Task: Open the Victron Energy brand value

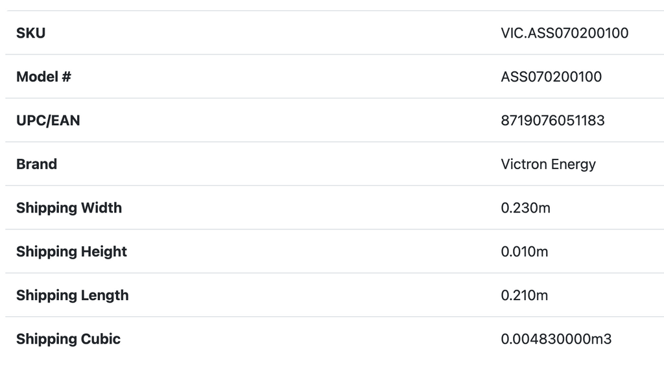Action: click(x=548, y=164)
